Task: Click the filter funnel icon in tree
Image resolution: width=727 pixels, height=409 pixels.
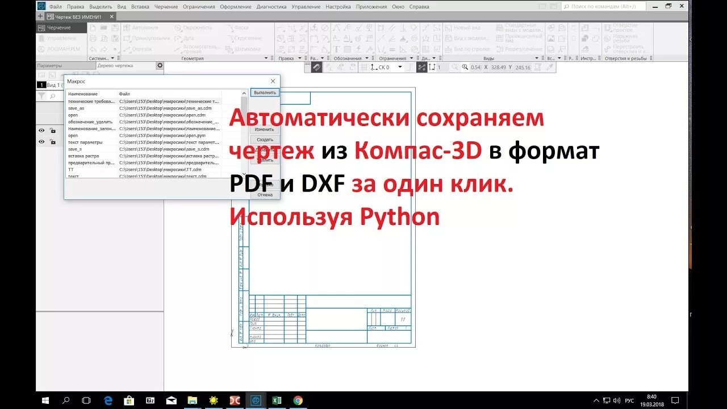Action: [x=41, y=96]
